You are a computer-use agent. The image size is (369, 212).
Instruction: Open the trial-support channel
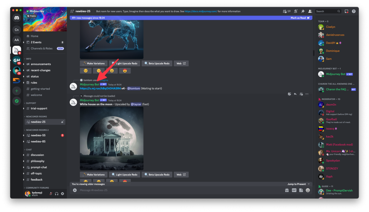[x=45, y=109]
